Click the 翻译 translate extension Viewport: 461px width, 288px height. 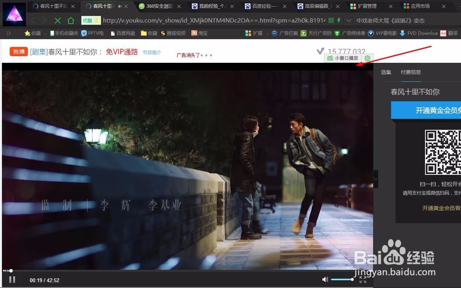(x=449, y=33)
